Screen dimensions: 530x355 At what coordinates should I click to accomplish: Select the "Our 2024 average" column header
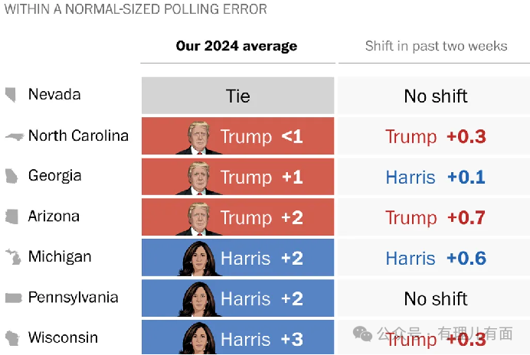[237, 46]
